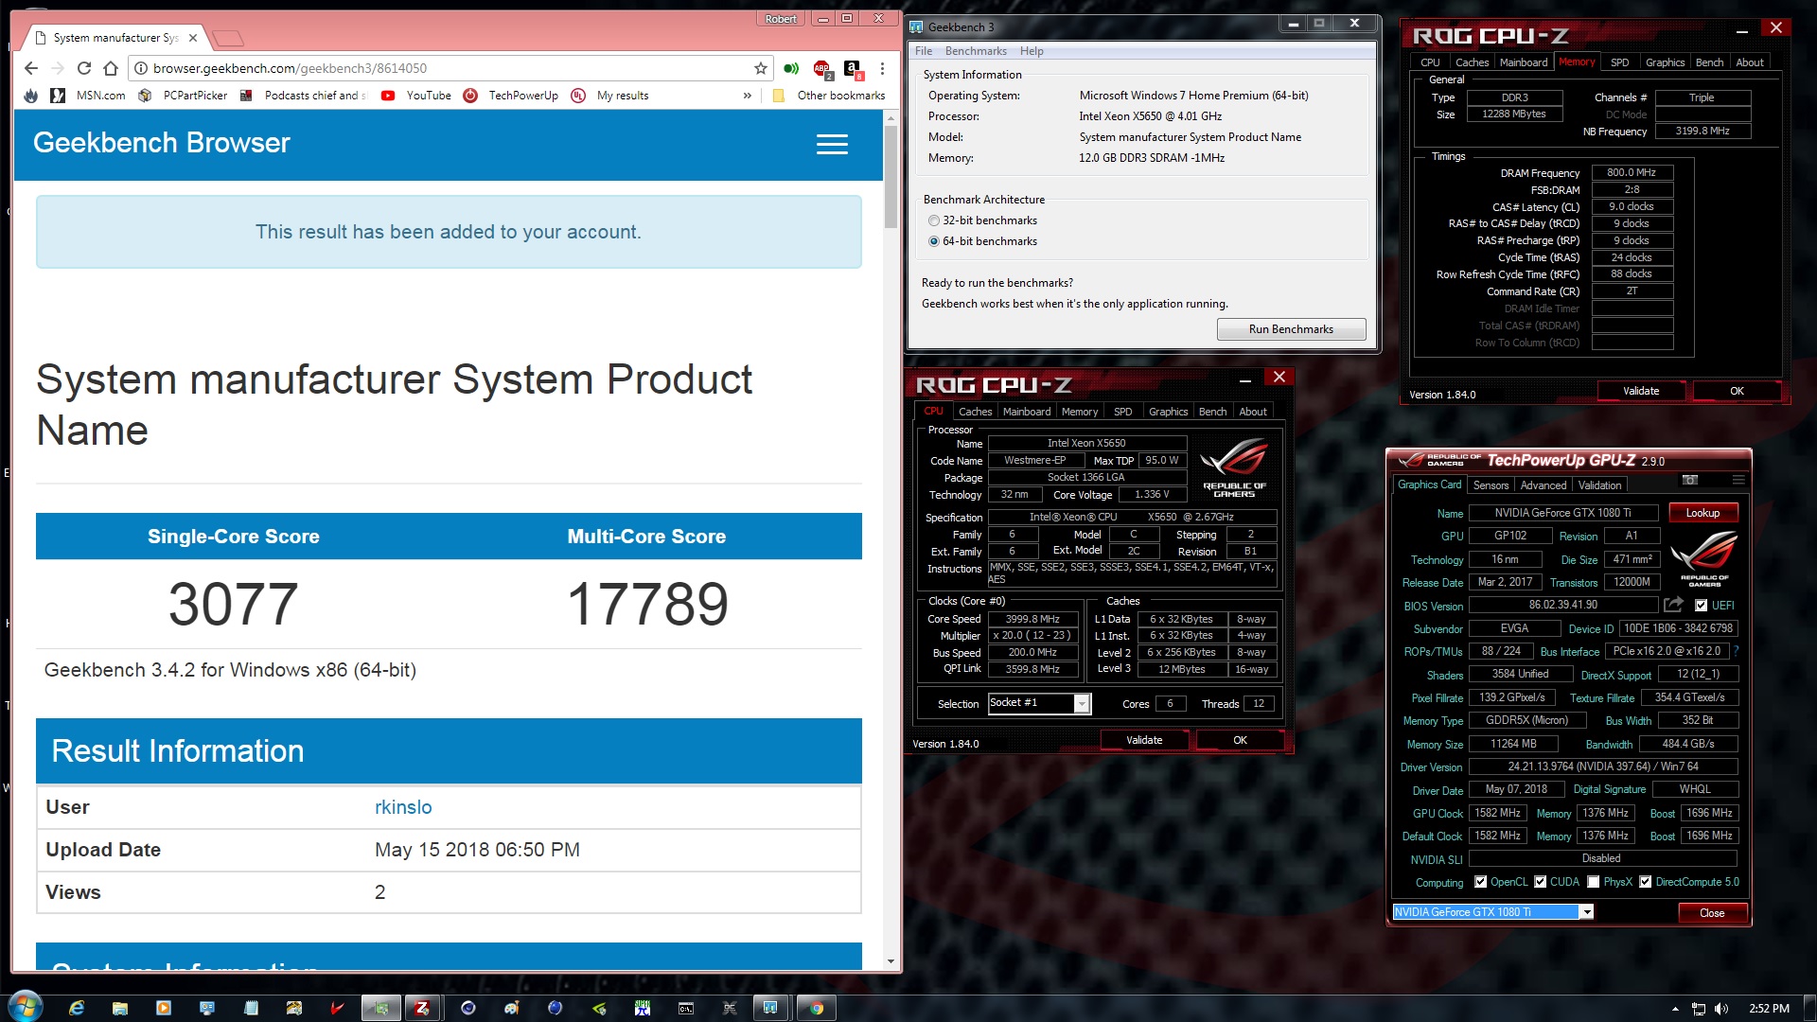Toggle DirectCompute 5.0 checkbox
Image resolution: width=1817 pixels, height=1022 pixels.
pyautogui.click(x=1645, y=882)
